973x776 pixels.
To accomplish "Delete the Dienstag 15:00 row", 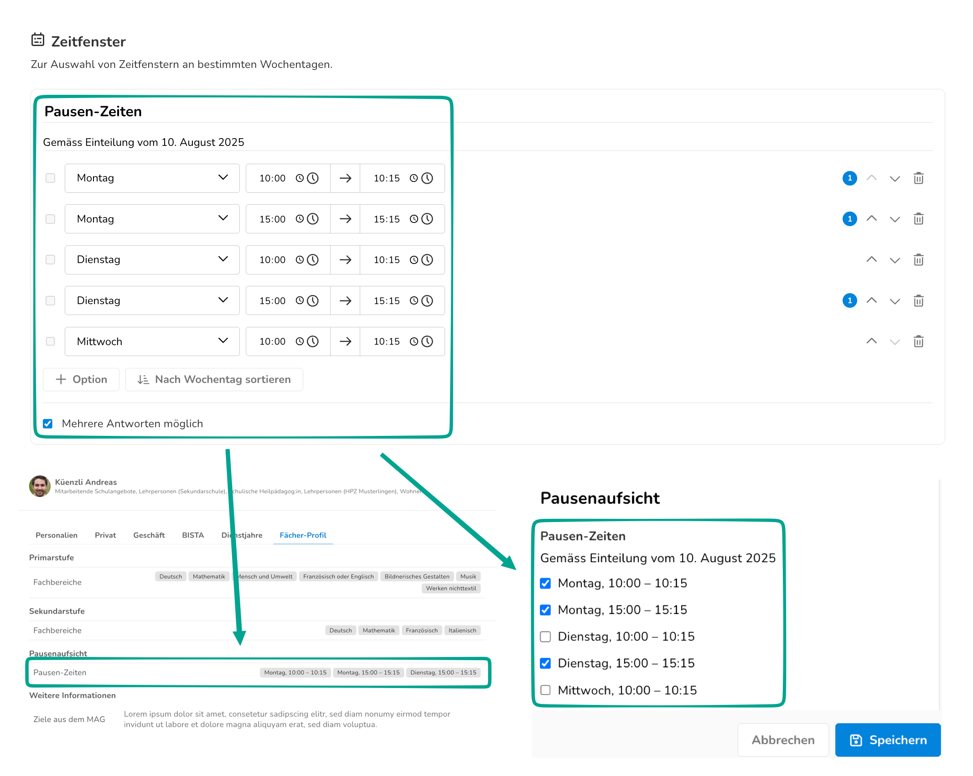I will tap(918, 300).
